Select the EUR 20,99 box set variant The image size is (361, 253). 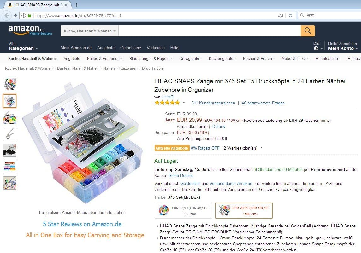244,211
